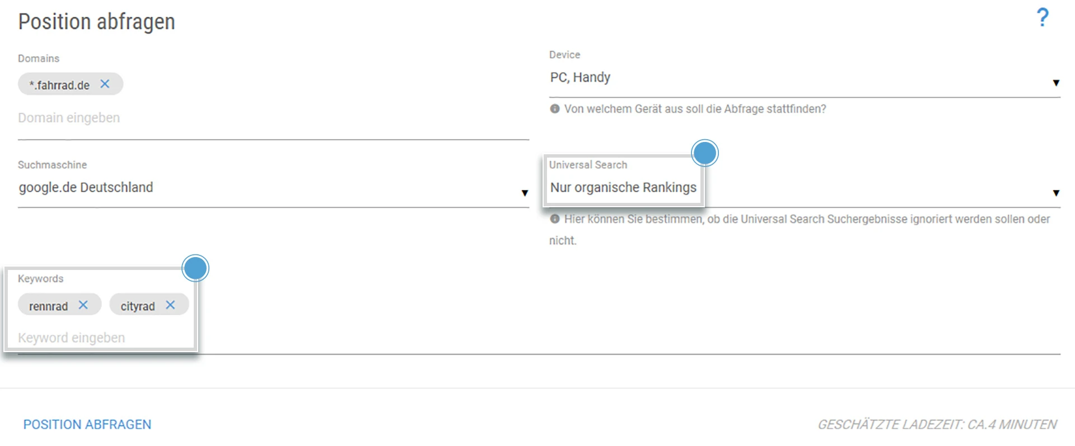Select the cityrad keyword chip label
Screen dimensions: 1075x446
pyautogui.click(x=138, y=306)
